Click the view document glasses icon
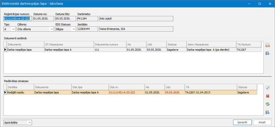The height and width of the screenshot is (127, 275). [x=267, y=45]
